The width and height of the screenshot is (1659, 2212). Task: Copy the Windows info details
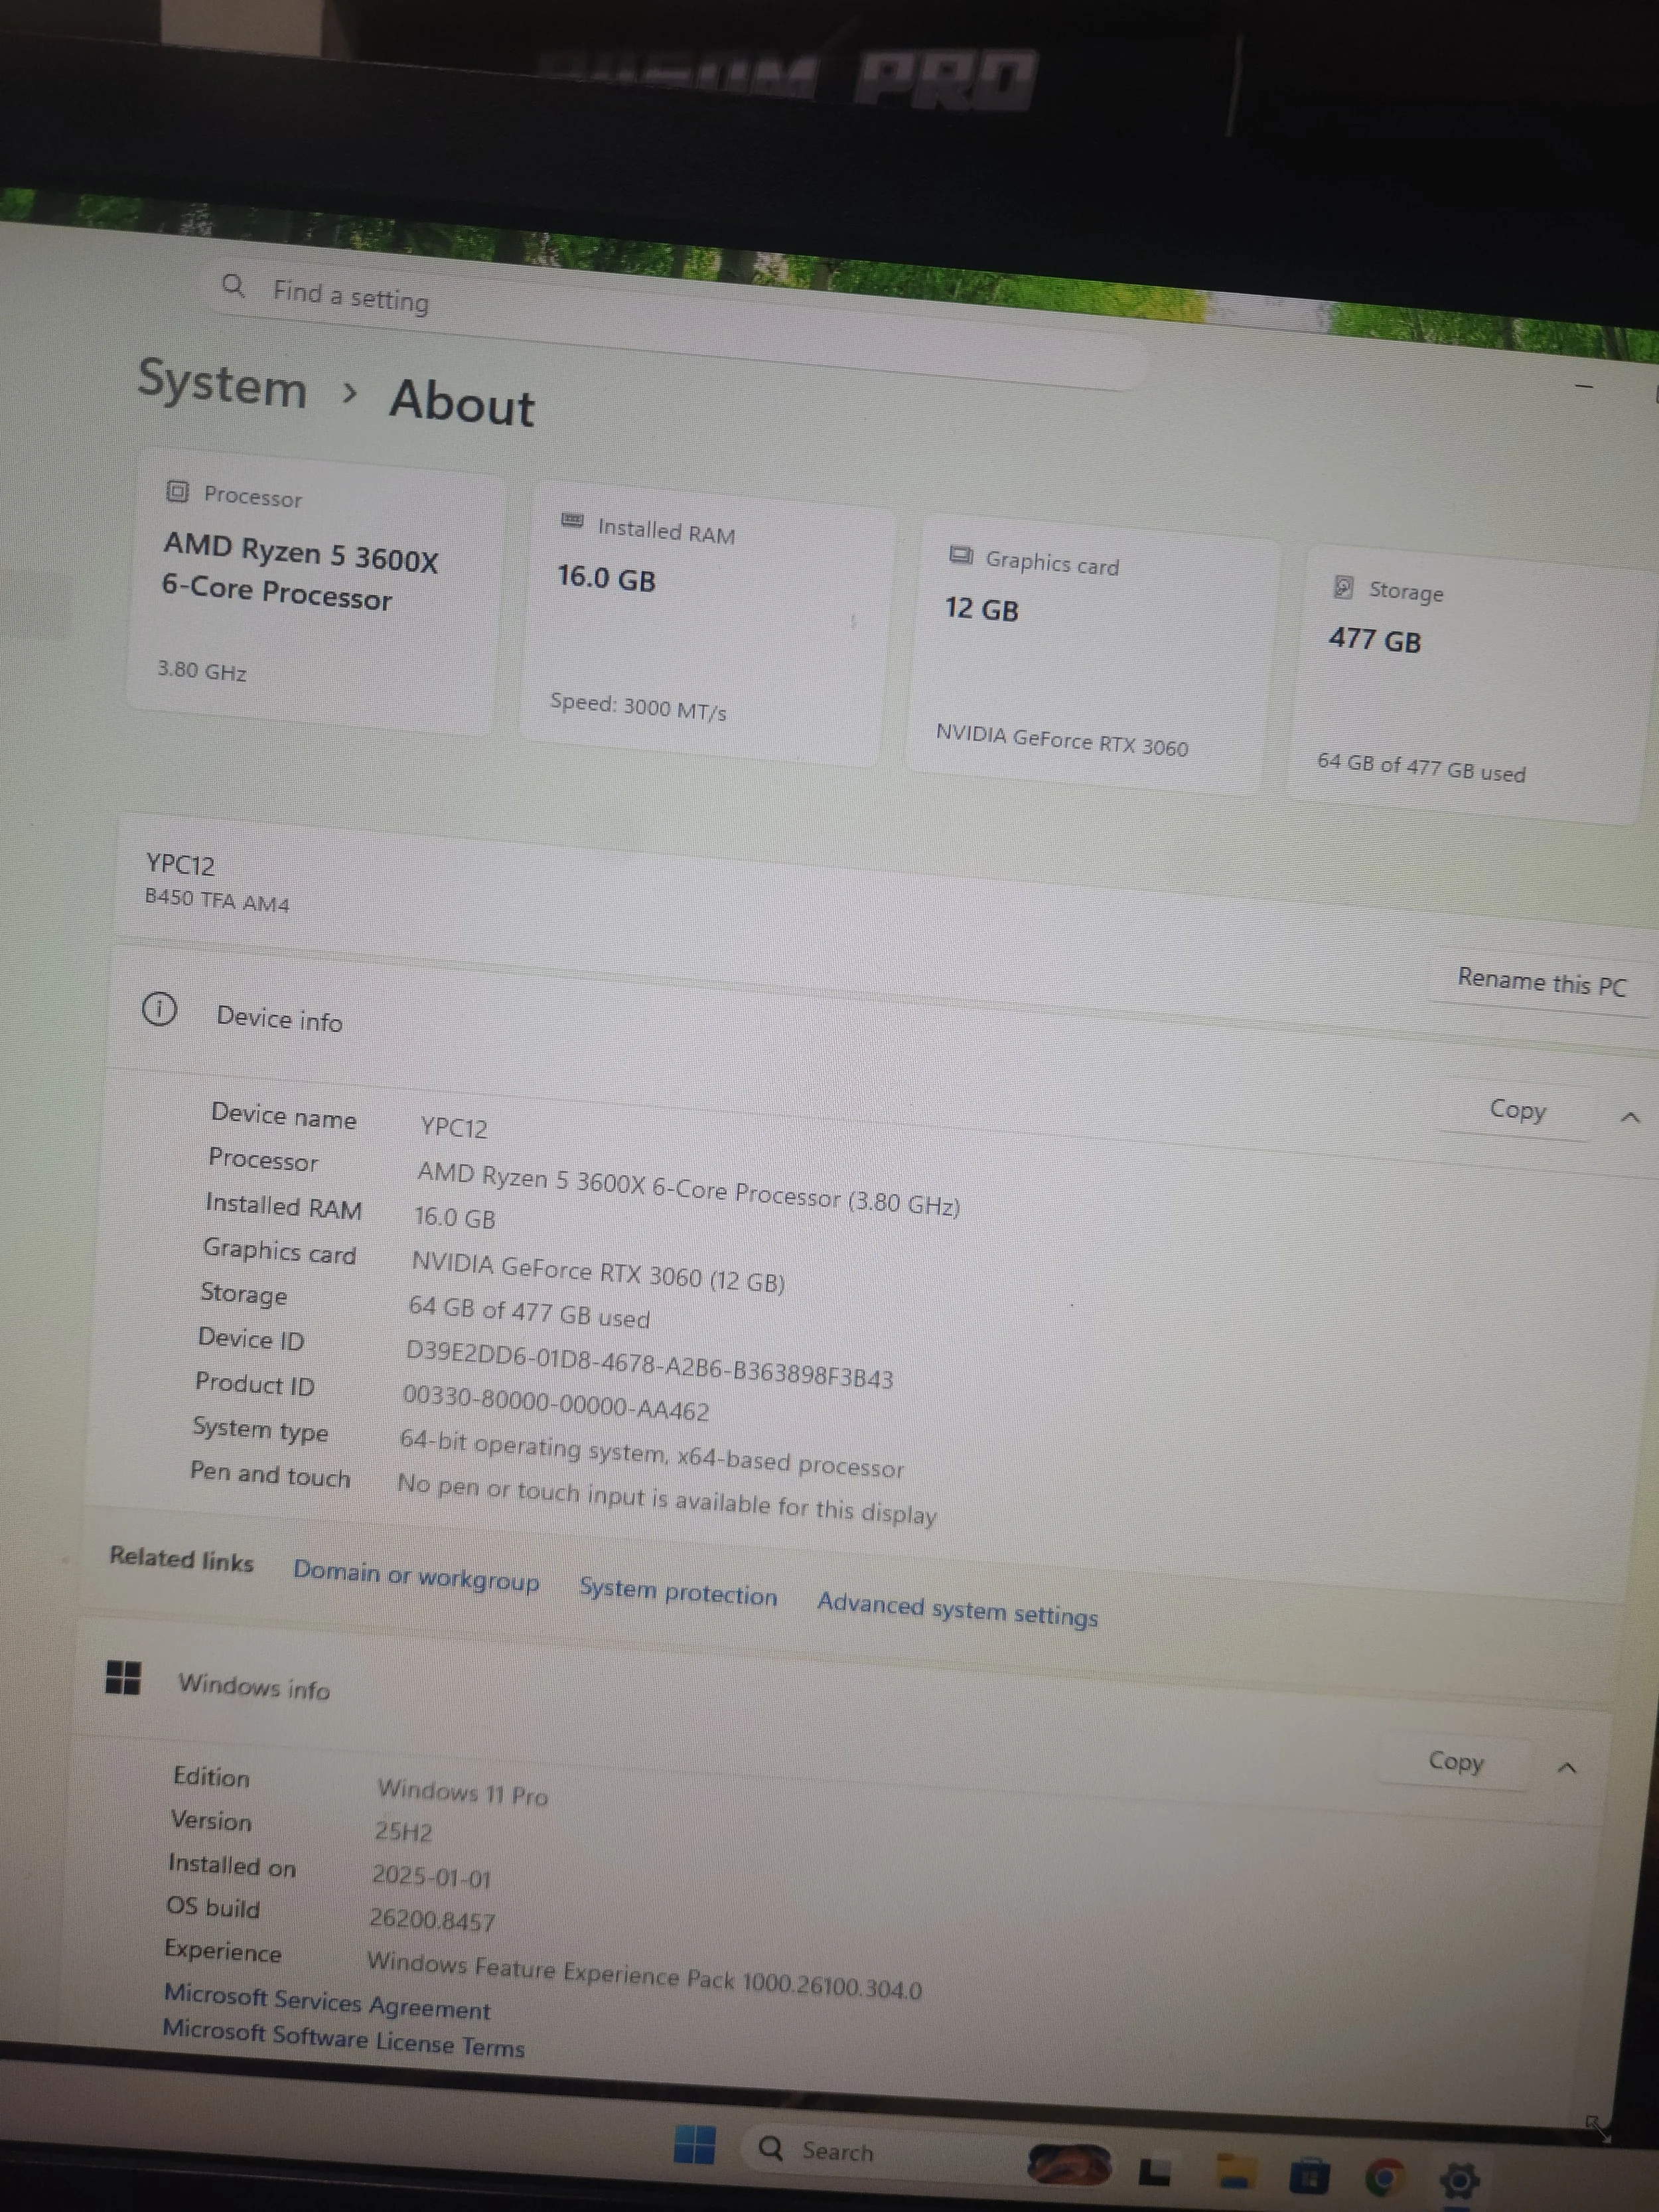point(1456,1761)
